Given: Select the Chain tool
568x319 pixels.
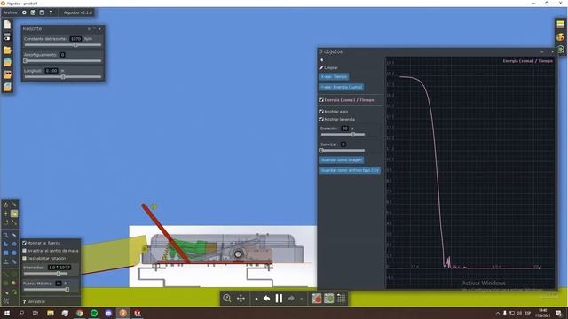Looking at the screenshot, I should click(14, 261).
